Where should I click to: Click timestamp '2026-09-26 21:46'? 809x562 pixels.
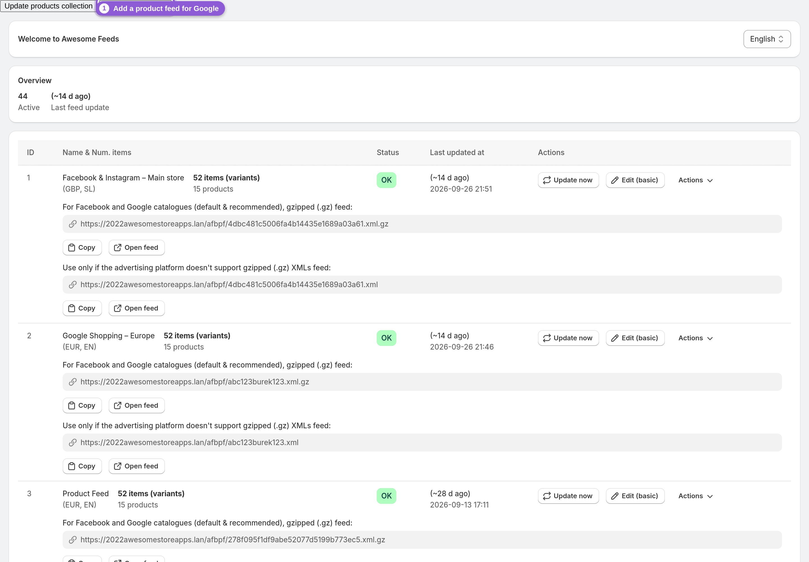pos(462,347)
